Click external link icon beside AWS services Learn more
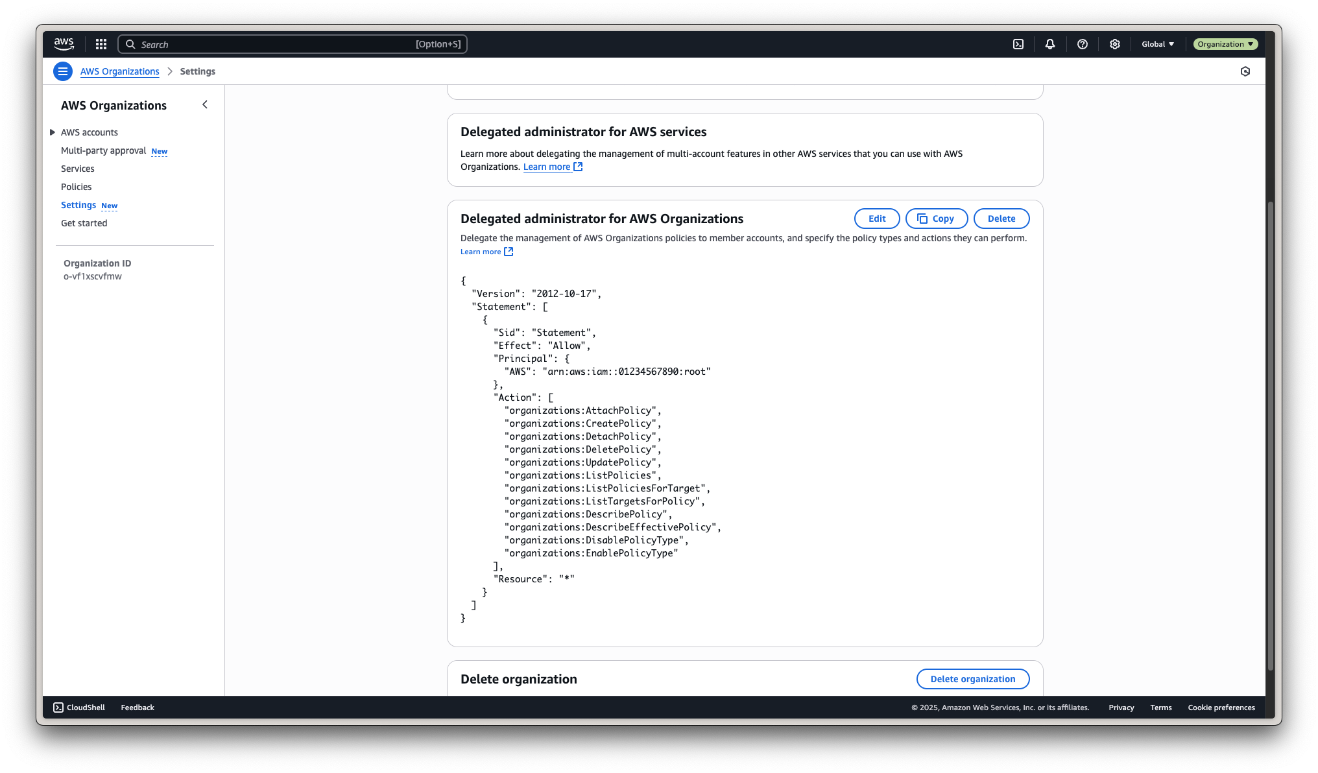1318x773 pixels. pos(579,167)
